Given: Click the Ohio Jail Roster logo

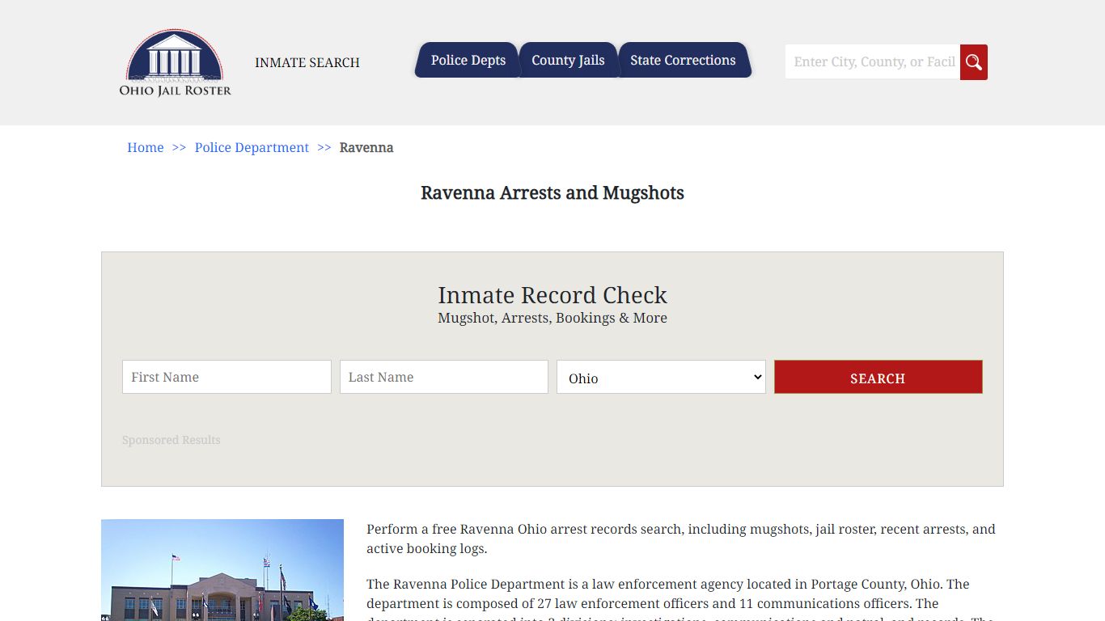Looking at the screenshot, I should click(176, 62).
